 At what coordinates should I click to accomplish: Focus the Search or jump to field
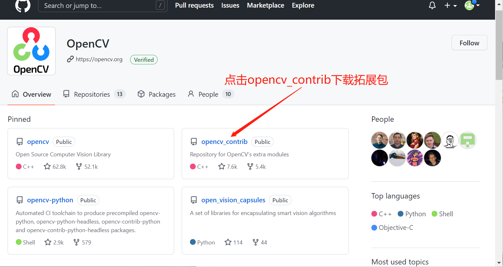[x=102, y=5]
